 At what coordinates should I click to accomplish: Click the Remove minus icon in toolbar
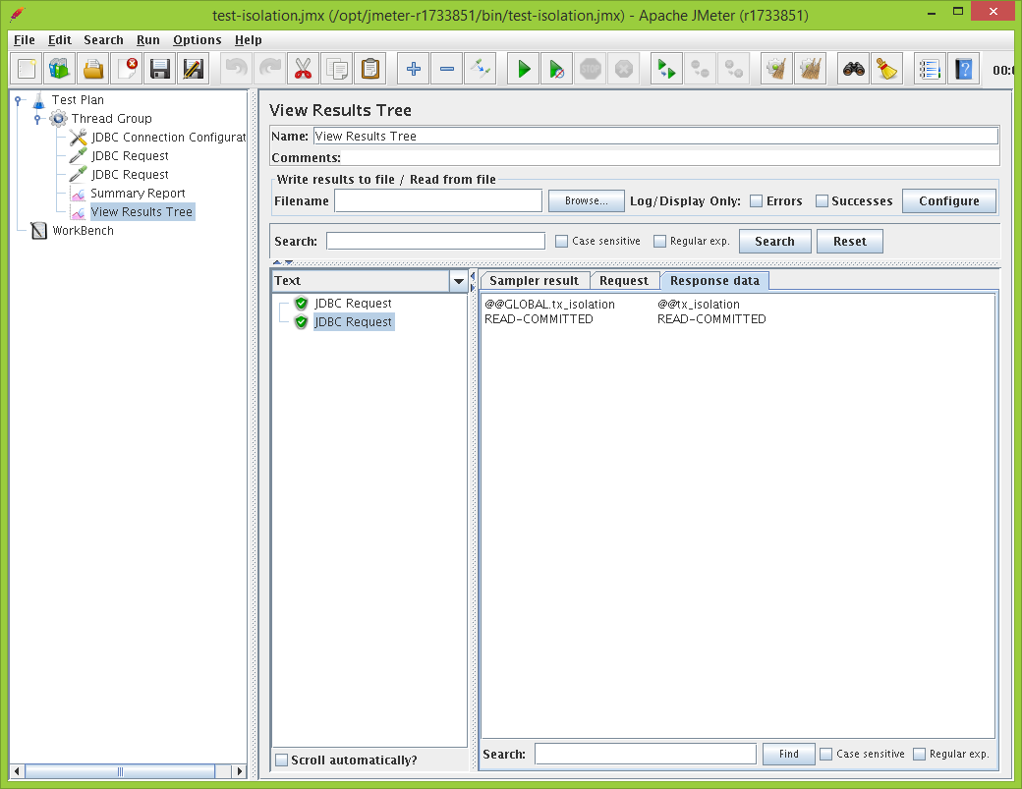pos(446,69)
